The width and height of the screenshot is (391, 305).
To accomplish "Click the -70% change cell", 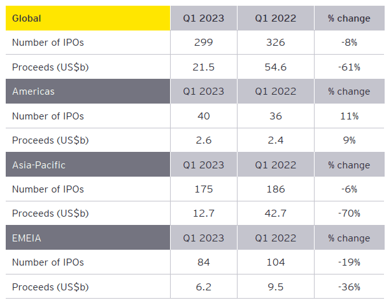I will (x=350, y=213).
